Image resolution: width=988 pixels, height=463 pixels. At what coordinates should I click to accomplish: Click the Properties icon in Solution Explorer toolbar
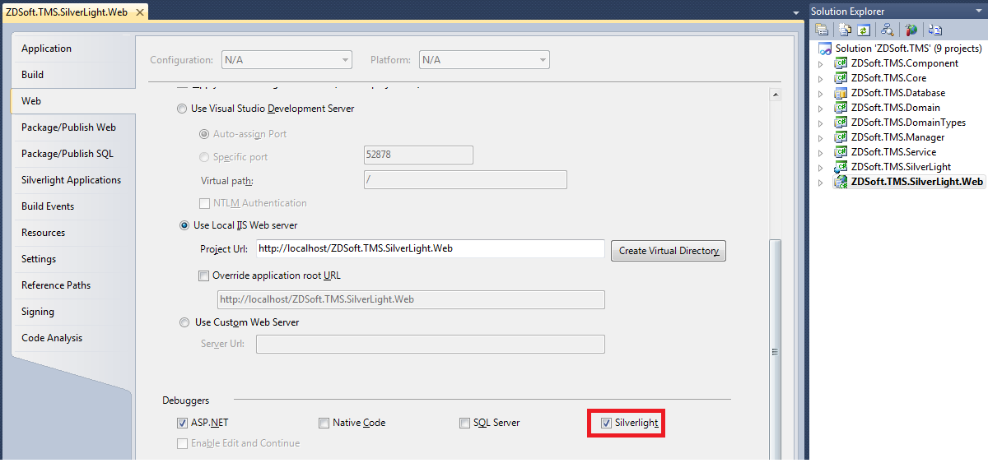coord(822,30)
